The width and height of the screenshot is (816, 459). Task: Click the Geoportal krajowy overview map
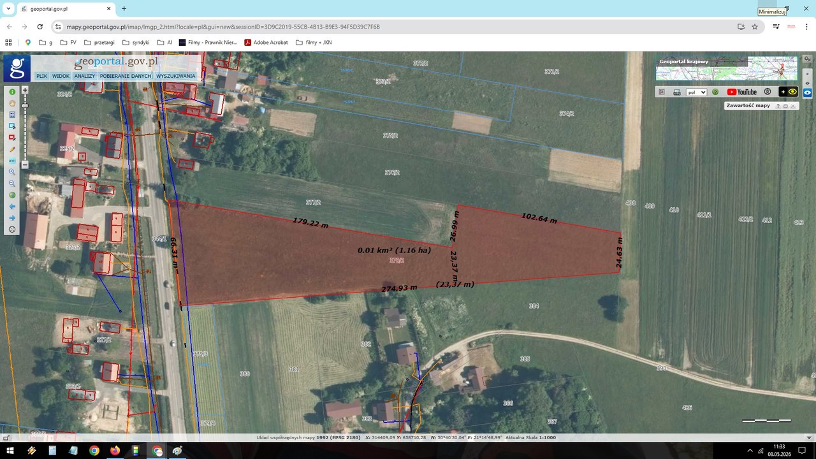[727, 69]
